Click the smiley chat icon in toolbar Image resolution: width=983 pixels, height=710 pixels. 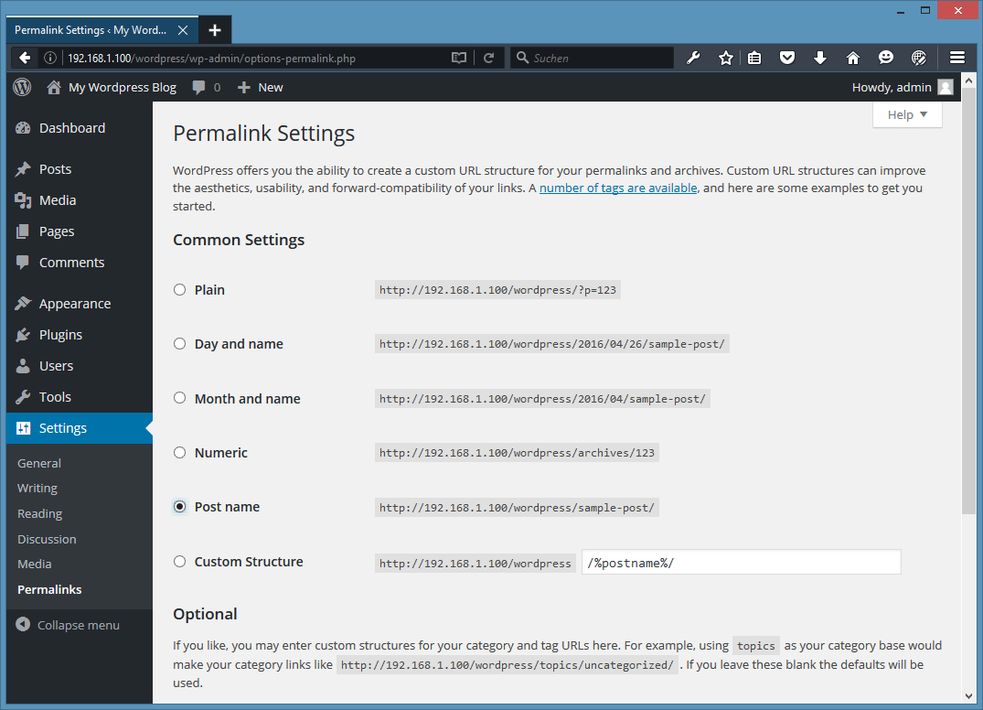point(886,59)
